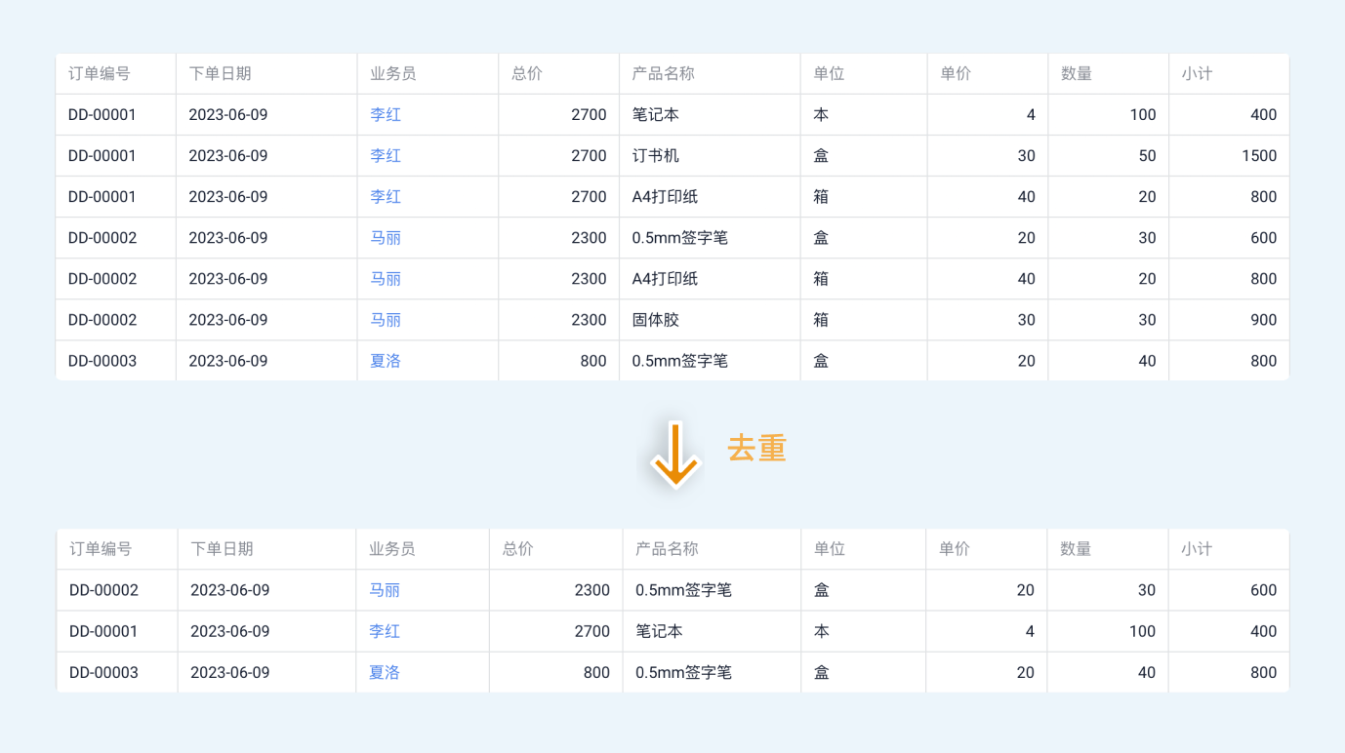Open 李红 link in the 订书机 row
The width and height of the screenshot is (1345, 753).
(x=386, y=156)
